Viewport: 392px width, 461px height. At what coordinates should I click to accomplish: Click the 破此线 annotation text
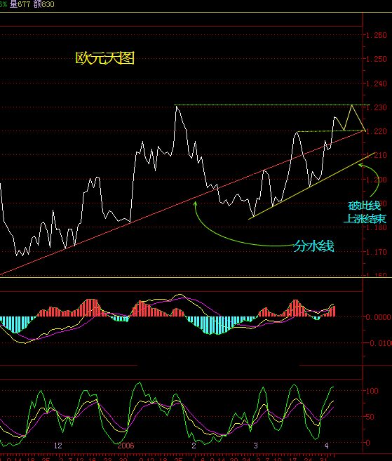(365, 206)
